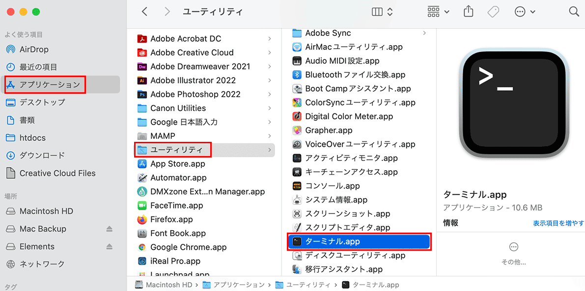Image resolution: width=585 pixels, height=291 pixels.
Task: Click the 表示項目を増やす link
Action: [558, 222]
